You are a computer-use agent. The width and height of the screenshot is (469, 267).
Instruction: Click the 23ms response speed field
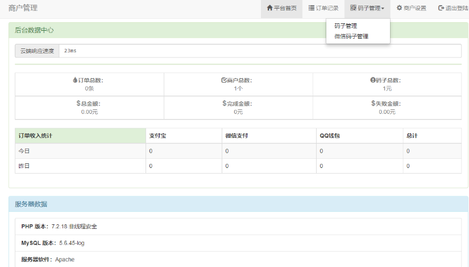[x=260, y=51]
